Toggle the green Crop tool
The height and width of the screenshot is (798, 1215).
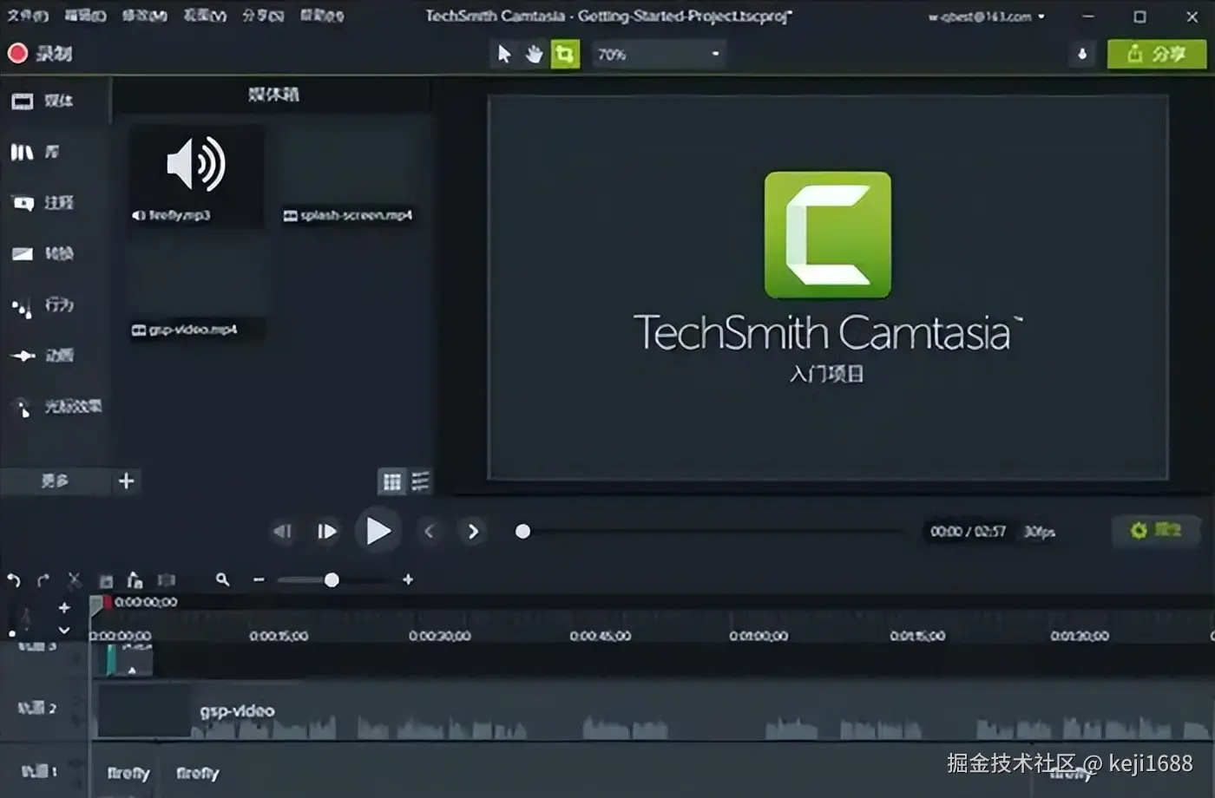(x=565, y=54)
